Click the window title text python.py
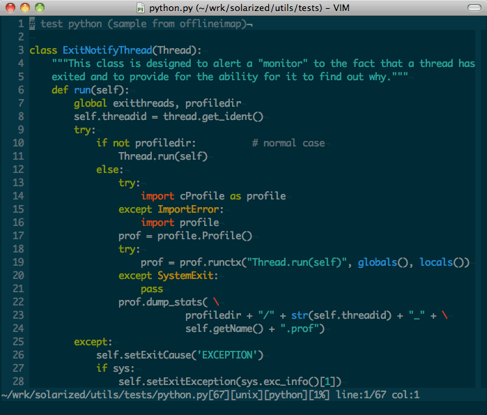 click(x=169, y=9)
